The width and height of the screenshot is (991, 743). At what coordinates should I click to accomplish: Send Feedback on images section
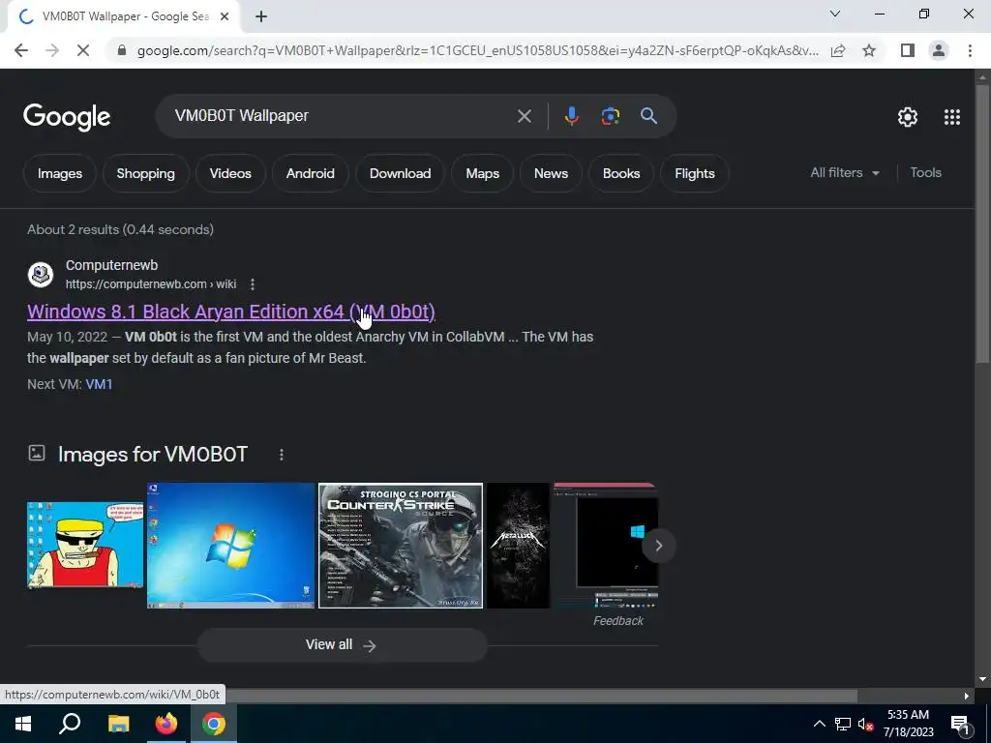(x=618, y=621)
